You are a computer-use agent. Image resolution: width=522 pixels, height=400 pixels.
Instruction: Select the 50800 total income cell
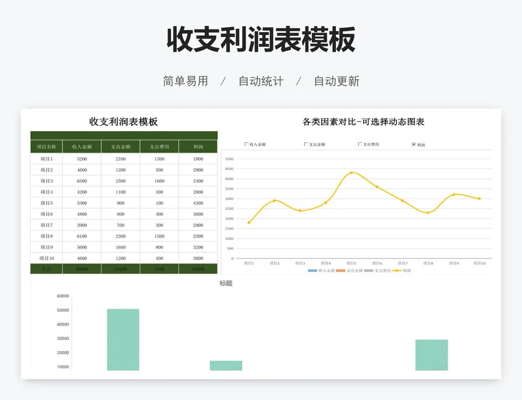(82, 269)
